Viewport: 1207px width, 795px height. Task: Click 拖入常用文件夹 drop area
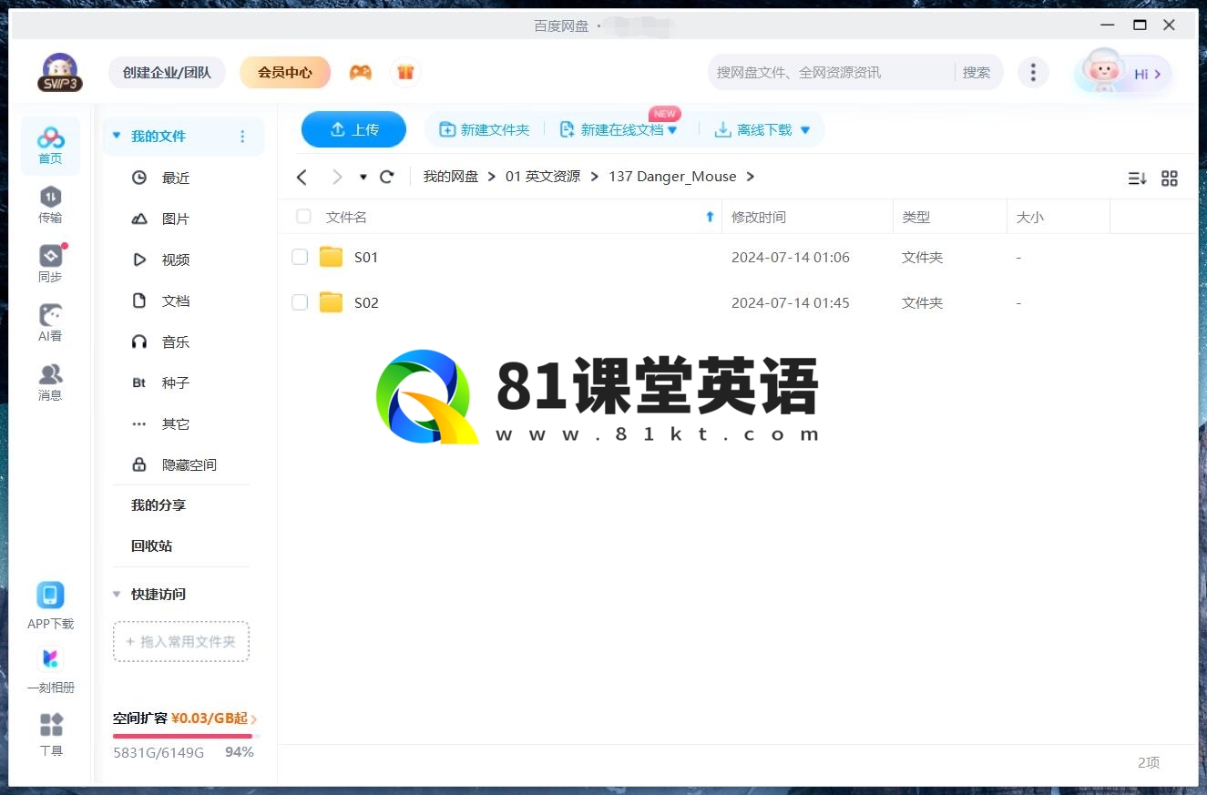181,642
